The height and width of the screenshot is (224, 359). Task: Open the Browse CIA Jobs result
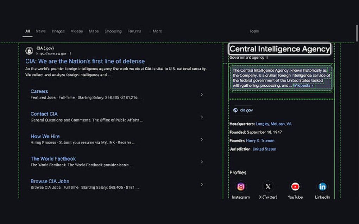pos(50,181)
